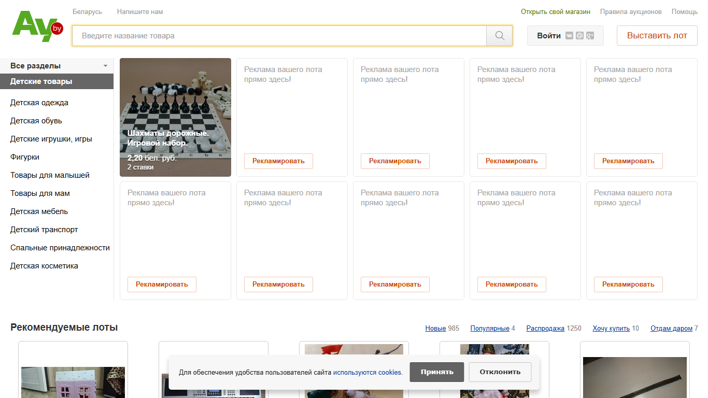
Task: Click the Выставить лот button
Action: tap(657, 36)
